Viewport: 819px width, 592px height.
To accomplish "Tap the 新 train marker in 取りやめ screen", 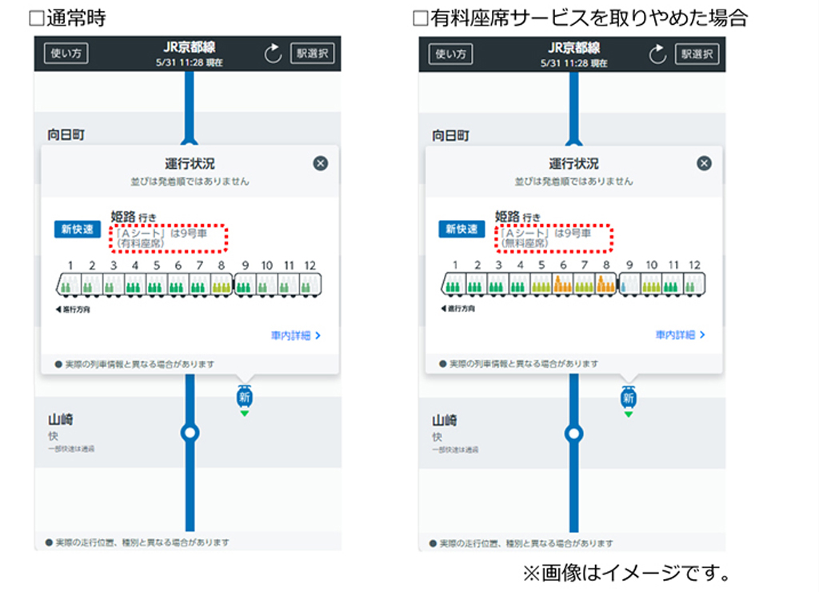I will pos(629,397).
